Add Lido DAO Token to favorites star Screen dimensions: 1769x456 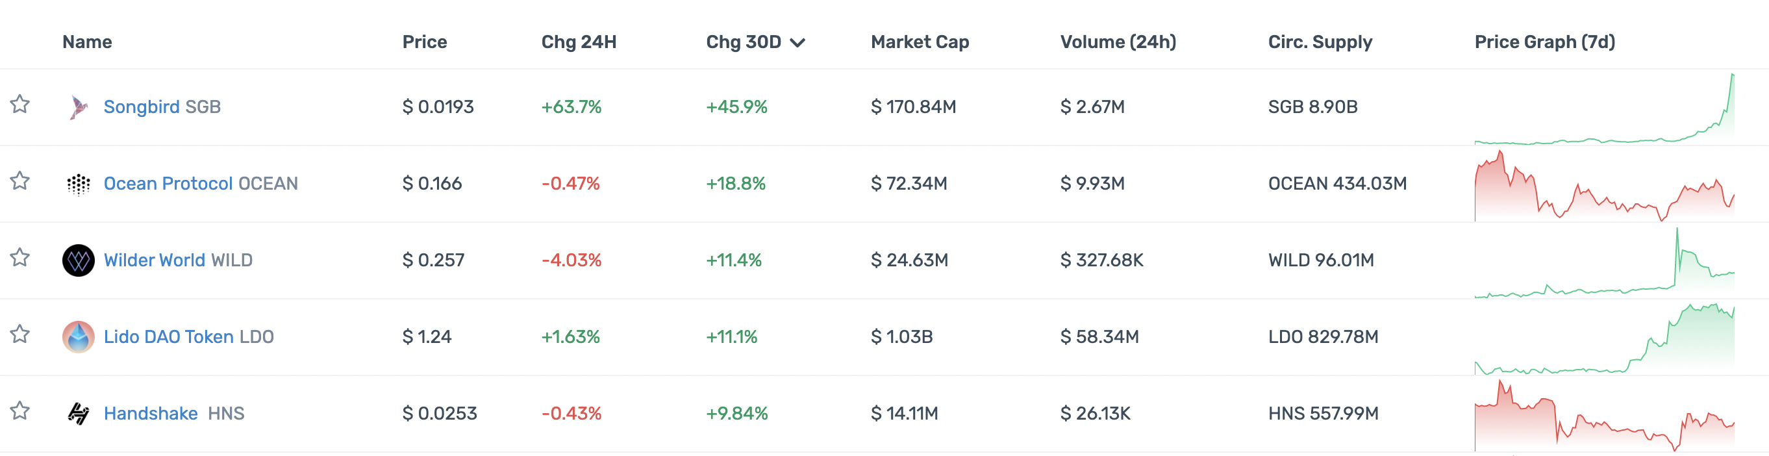(20, 335)
